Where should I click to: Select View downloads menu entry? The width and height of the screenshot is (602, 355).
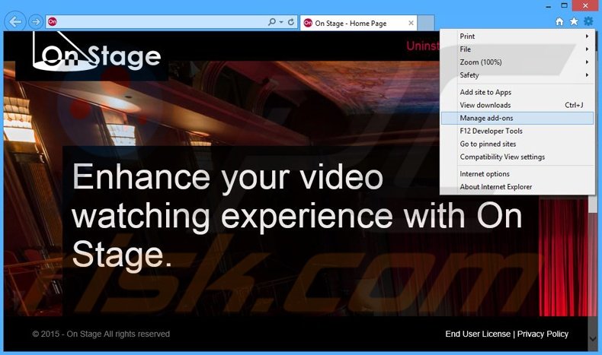(517, 105)
